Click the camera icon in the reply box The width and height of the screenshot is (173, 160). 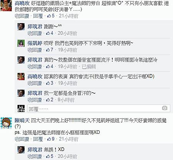(x=165, y=108)
